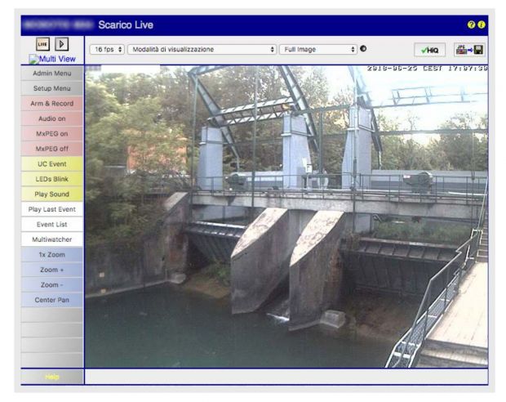The image size is (506, 402).
Task: Click the Center Pan button
Action: (52, 300)
